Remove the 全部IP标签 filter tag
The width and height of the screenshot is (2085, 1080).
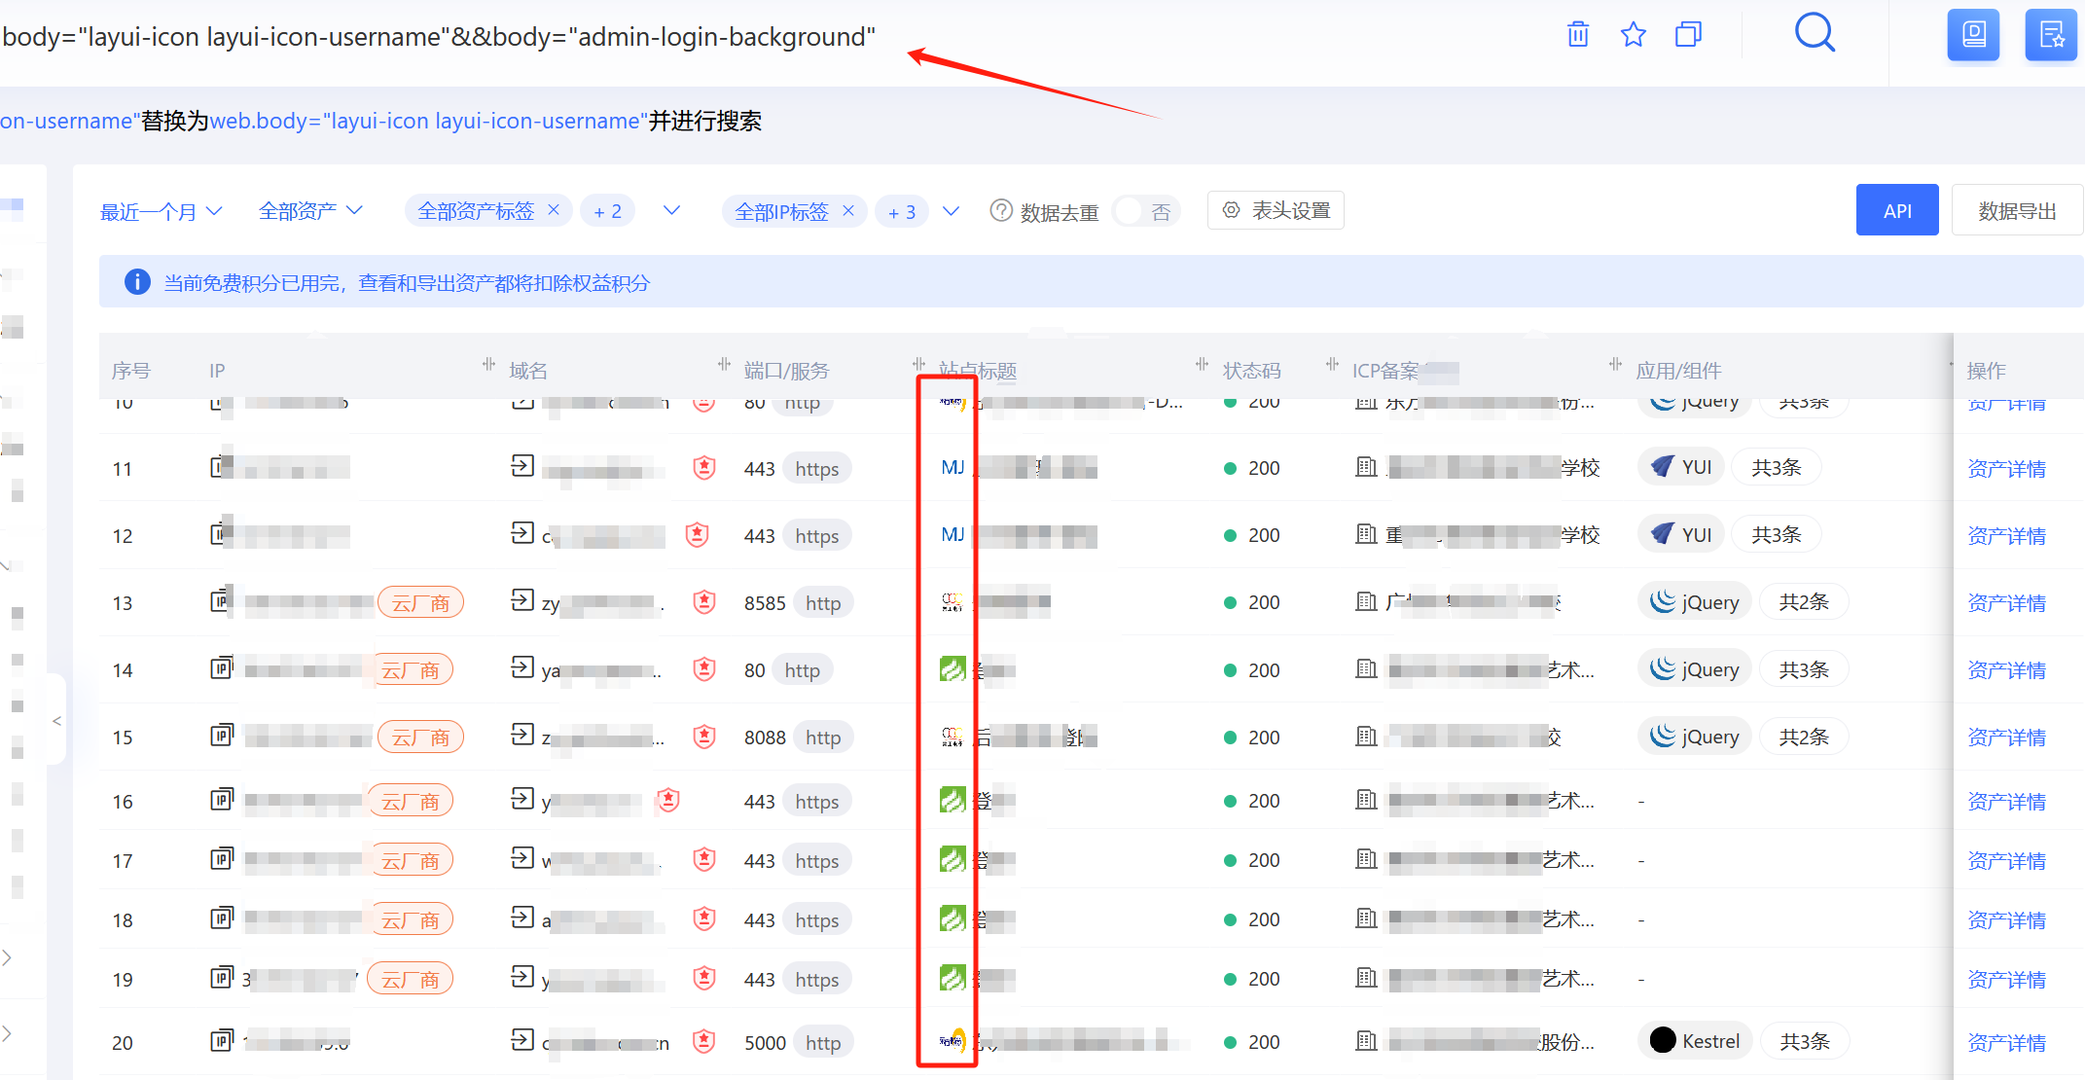pos(848,210)
